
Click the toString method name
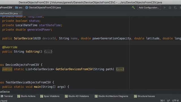tap(32, 52)
